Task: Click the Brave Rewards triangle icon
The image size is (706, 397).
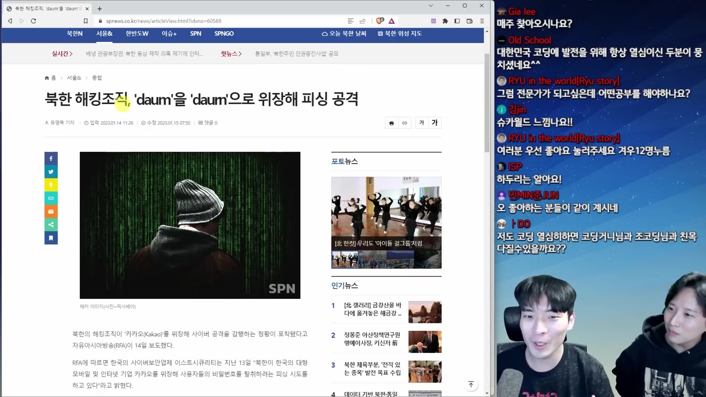Action: (392, 21)
